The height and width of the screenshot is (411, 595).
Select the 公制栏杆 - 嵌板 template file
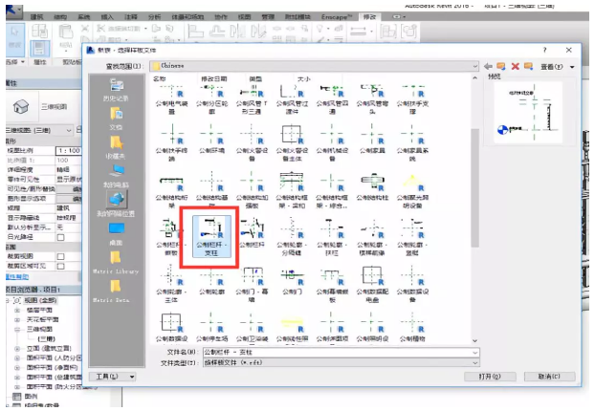171,237
